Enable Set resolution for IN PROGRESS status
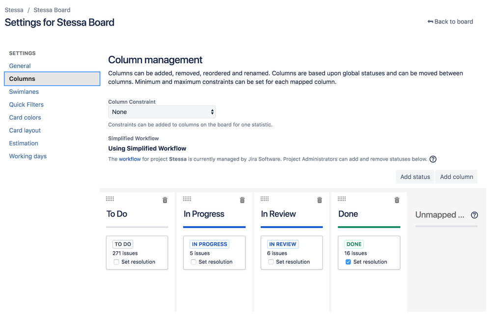Image resolution: width=490 pixels, height=314 pixels. 193,262
